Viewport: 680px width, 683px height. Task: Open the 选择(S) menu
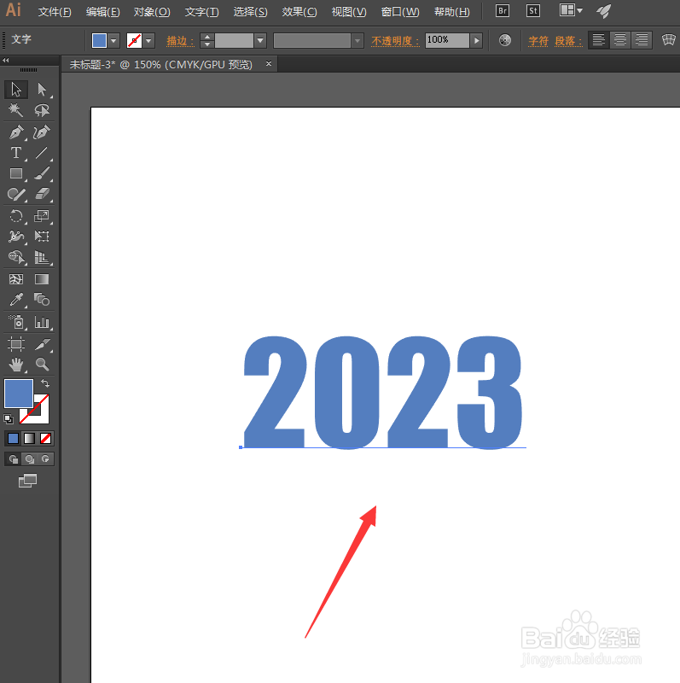[250, 12]
